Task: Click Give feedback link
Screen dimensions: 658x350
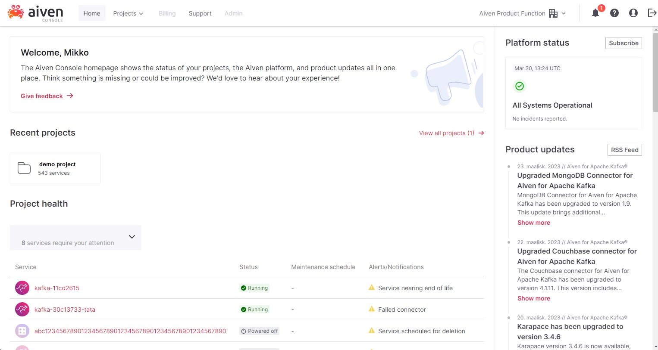Action: pos(42,96)
